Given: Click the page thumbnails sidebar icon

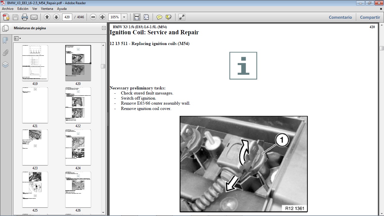Looking at the screenshot, I should point(5,28).
